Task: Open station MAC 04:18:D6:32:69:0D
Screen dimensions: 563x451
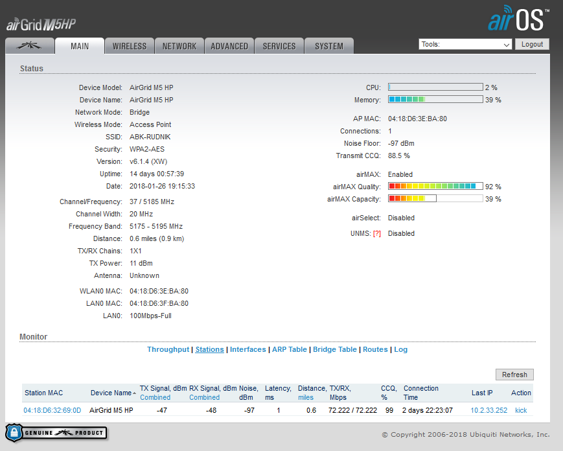Action: click(x=52, y=410)
